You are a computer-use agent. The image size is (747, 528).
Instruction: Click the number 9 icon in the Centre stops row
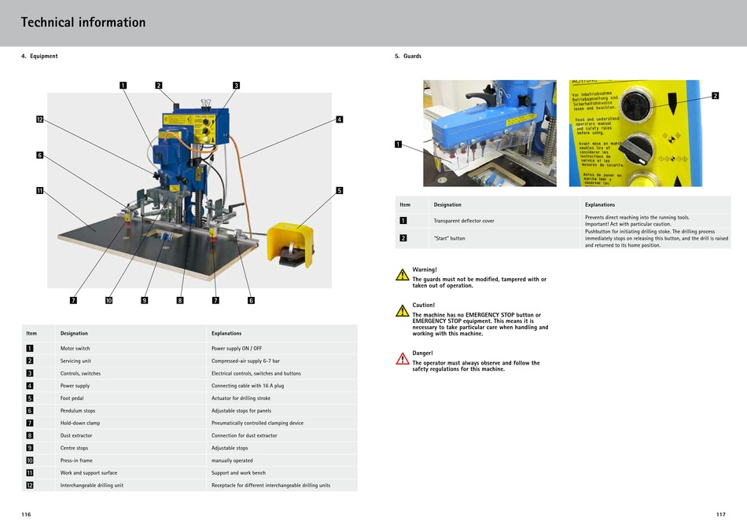30,448
